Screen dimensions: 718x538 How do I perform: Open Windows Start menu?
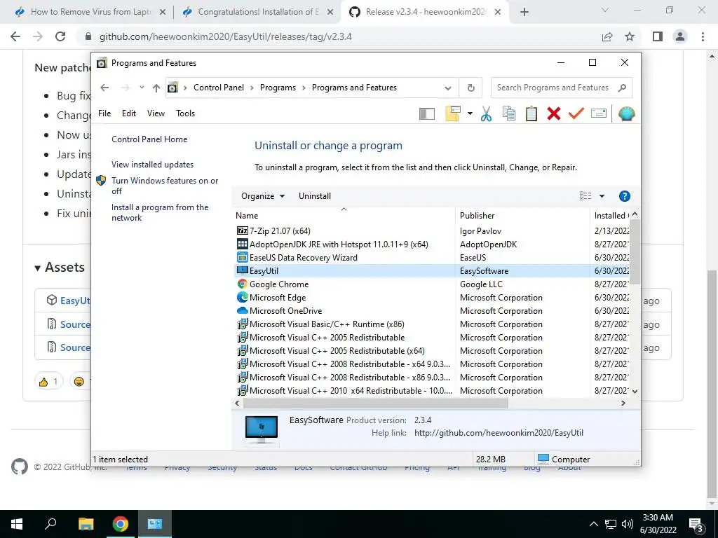(17, 524)
